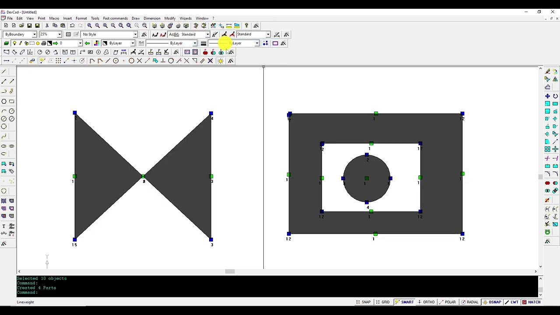Click the circle center green grip

367,178
